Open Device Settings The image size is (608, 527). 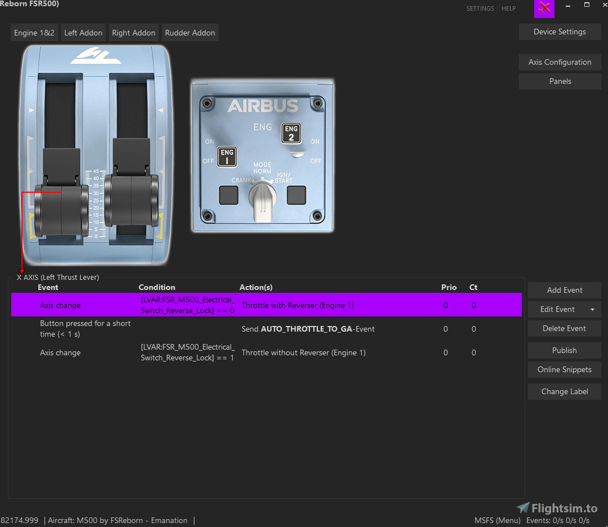tap(560, 32)
